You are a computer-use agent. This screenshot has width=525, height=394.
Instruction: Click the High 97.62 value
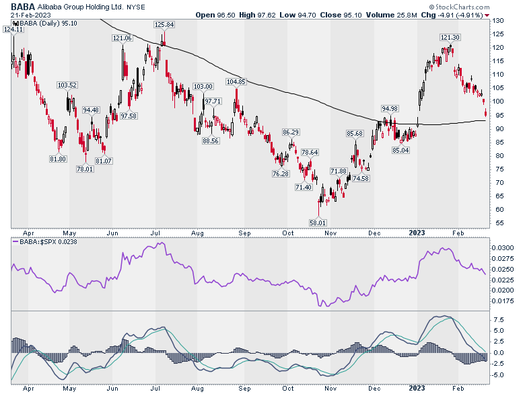point(258,15)
